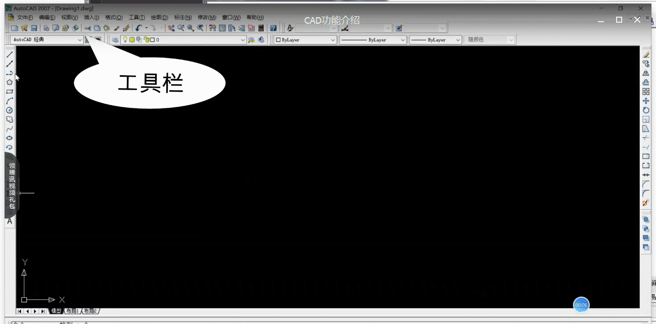This screenshot has height=324, width=656.
Task: Open the ByLayer color dropdown
Action: tap(333, 40)
